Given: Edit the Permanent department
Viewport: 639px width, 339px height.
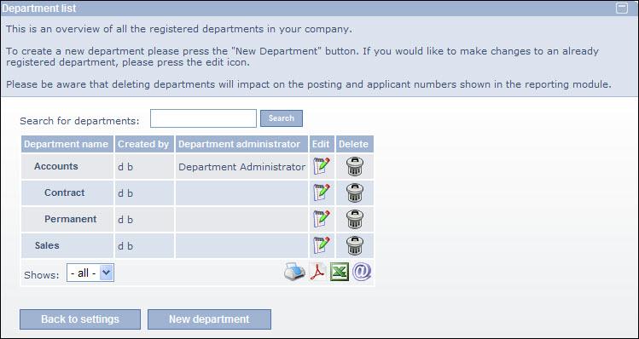Looking at the screenshot, I should [321, 220].
